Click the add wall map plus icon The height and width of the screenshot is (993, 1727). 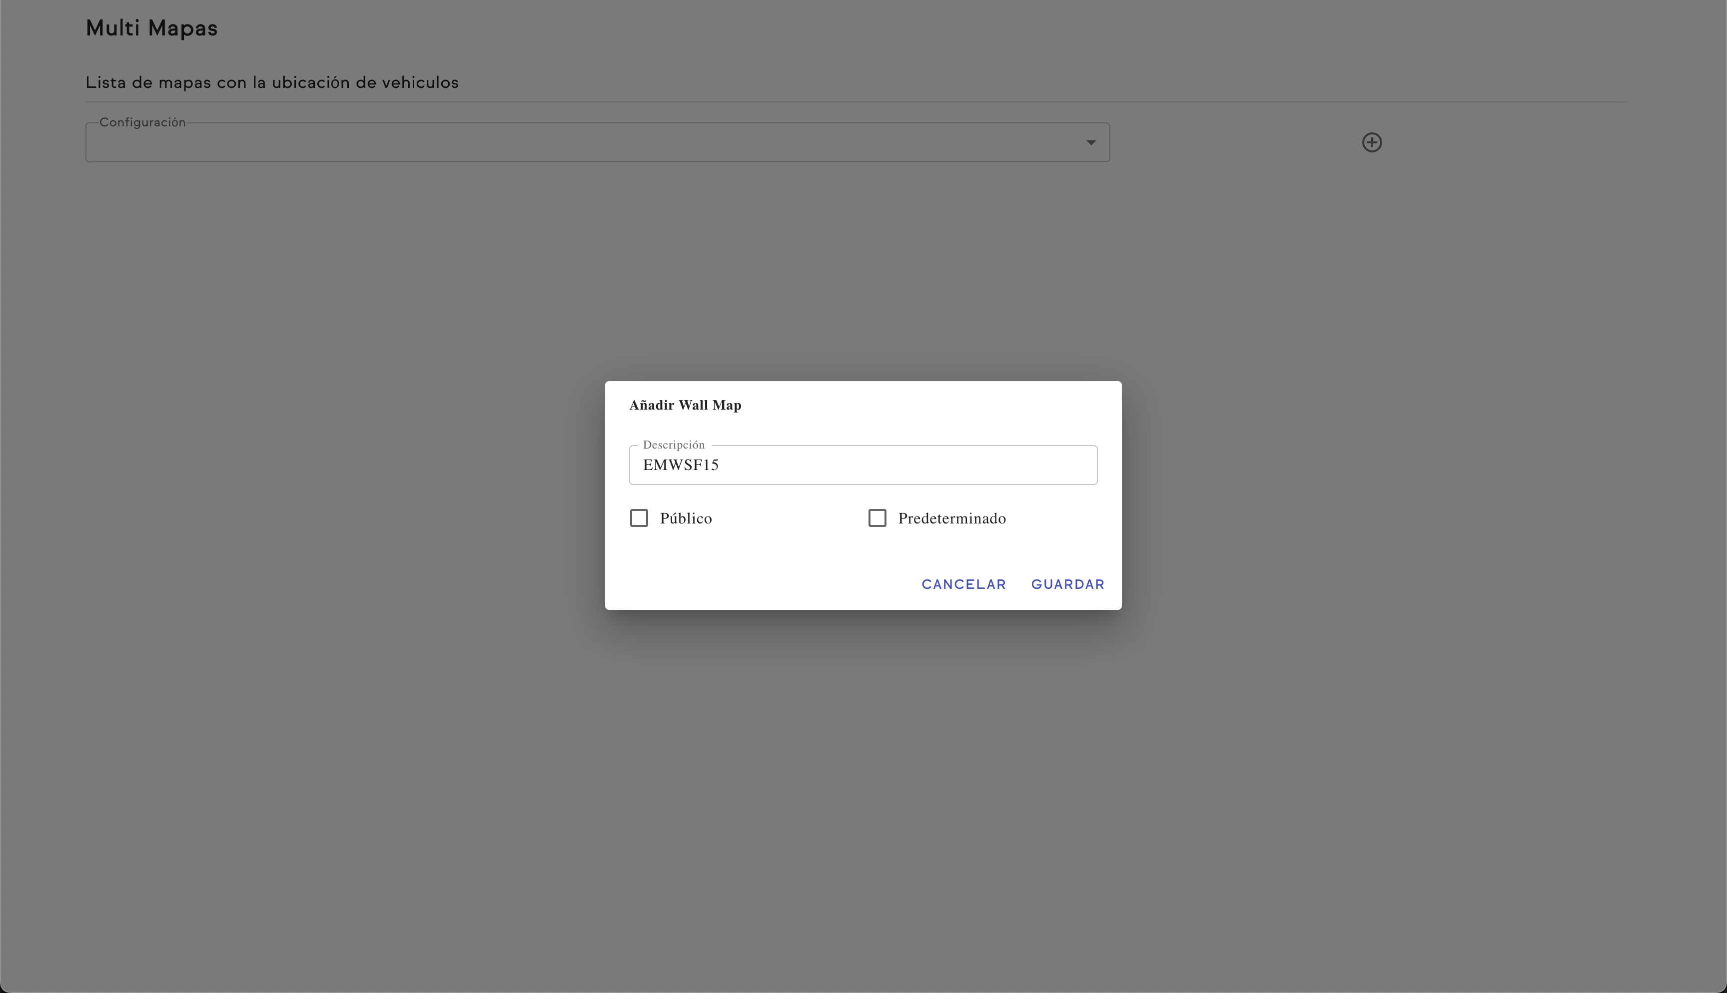tap(1372, 142)
